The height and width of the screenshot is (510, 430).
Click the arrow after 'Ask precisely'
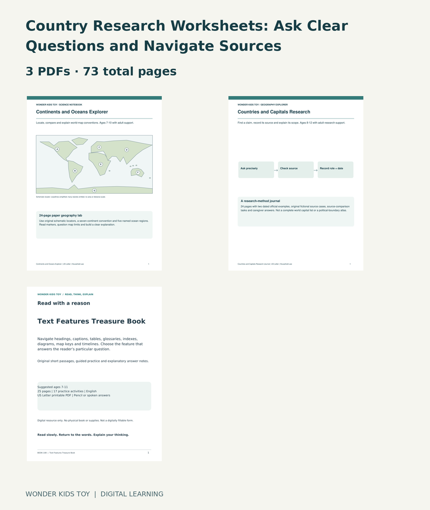276,170
